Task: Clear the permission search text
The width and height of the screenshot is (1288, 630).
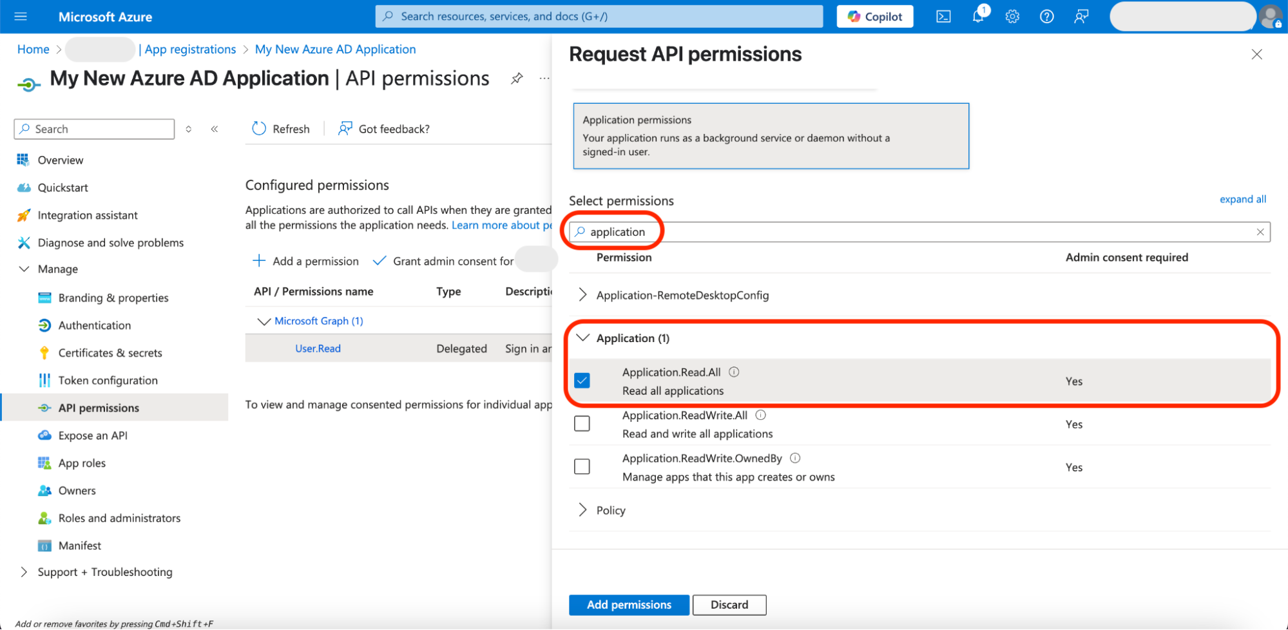Action: pos(1260,232)
